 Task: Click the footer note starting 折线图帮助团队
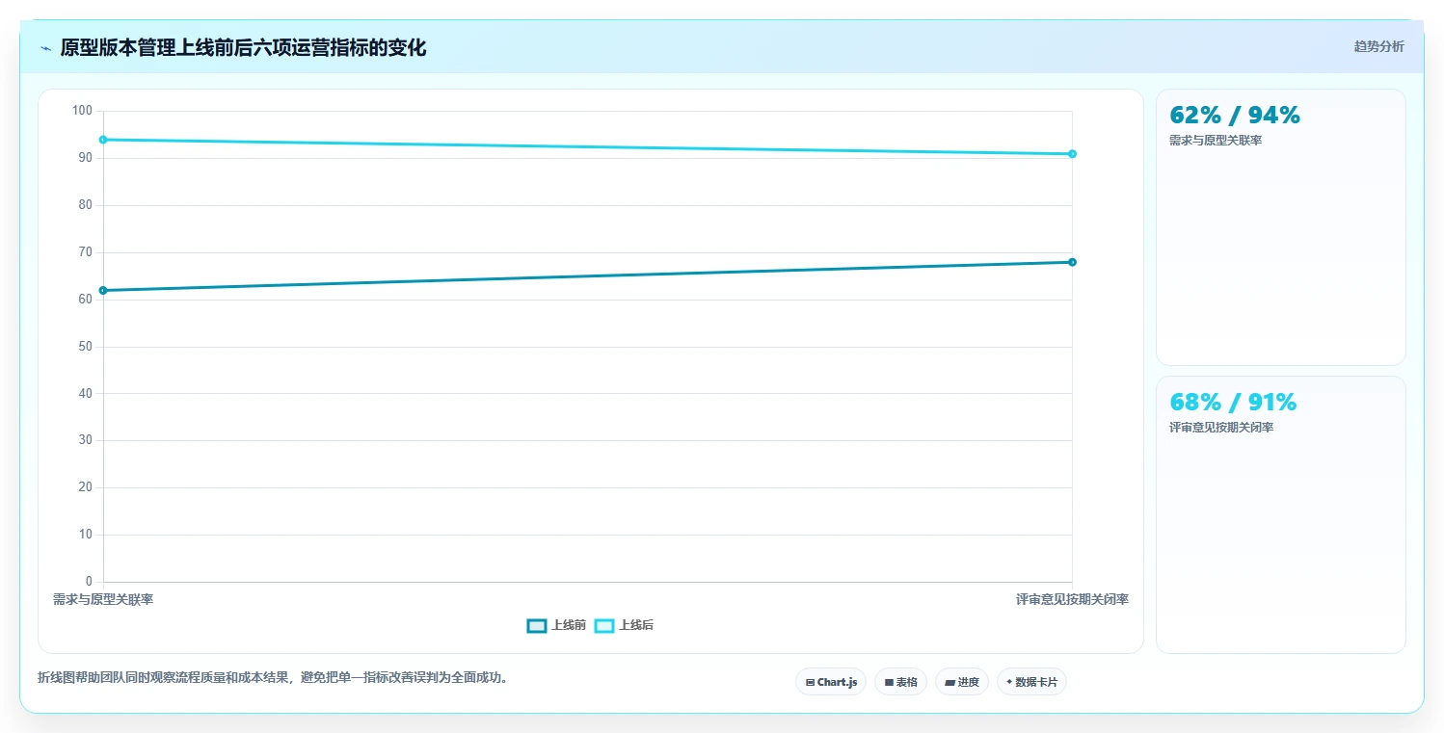click(273, 677)
